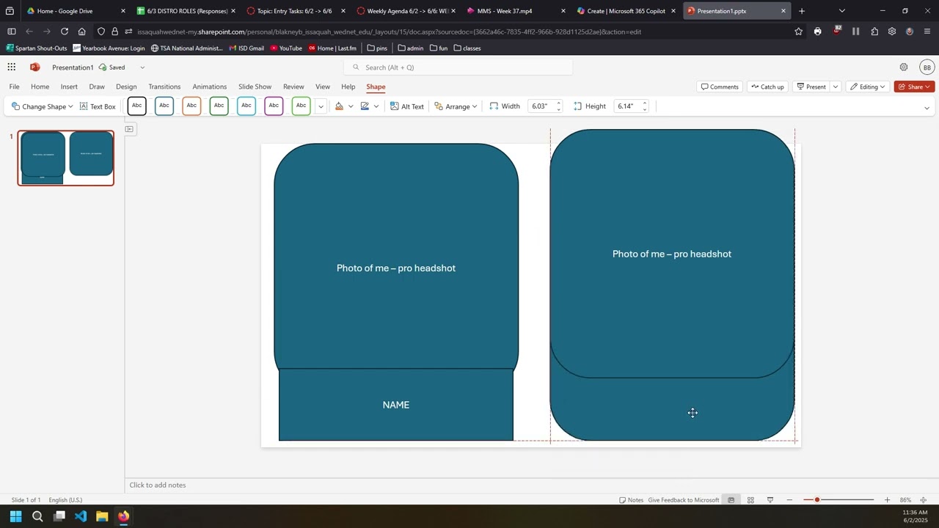Screen dimensions: 939x528
Task: Switch to the Design tab
Action: click(x=126, y=87)
